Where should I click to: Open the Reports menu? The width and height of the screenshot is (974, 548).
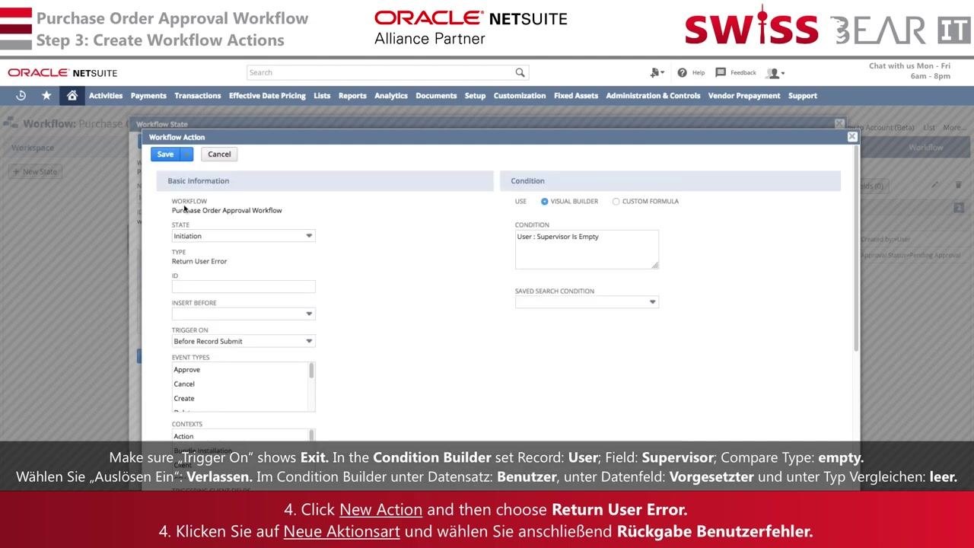352,96
